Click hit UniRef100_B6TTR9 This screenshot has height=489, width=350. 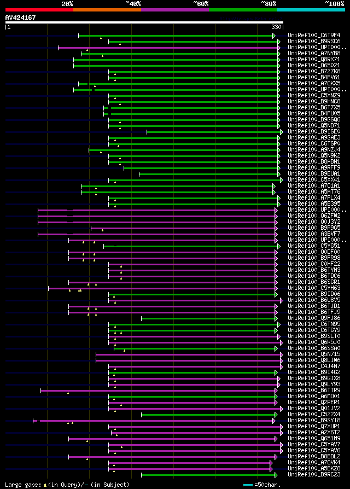[314, 390]
